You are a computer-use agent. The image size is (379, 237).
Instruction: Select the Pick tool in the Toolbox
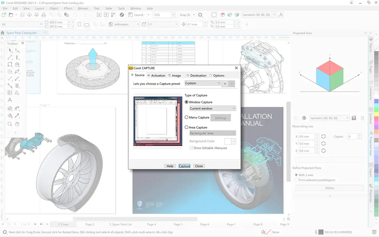pyautogui.click(x=10, y=50)
